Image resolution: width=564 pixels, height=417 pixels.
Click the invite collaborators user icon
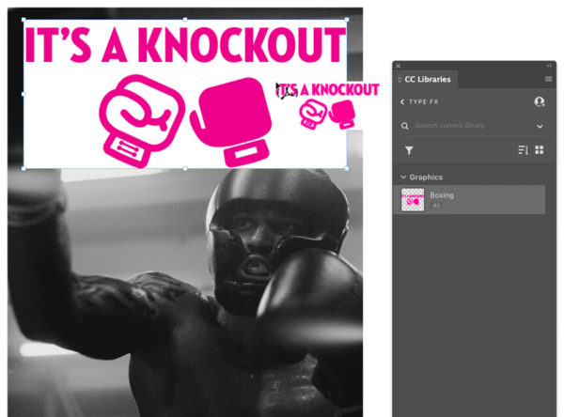coord(540,101)
